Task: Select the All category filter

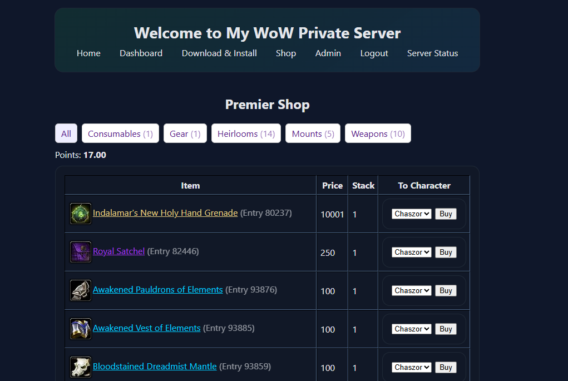Action: [x=66, y=133]
